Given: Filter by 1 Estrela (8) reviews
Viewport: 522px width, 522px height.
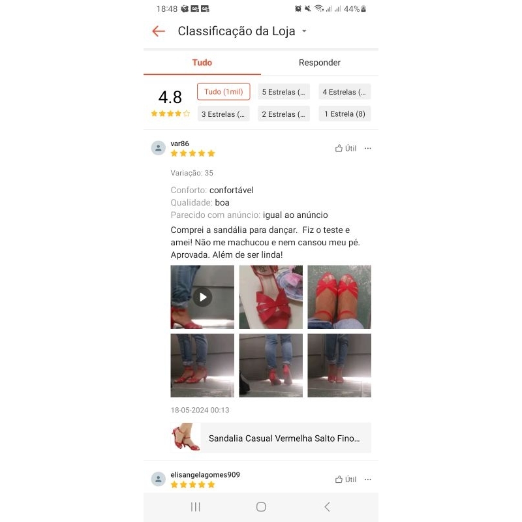Looking at the screenshot, I should click(x=345, y=114).
